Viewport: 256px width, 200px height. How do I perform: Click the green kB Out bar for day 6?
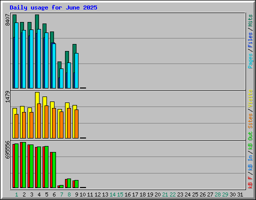pos(54,170)
